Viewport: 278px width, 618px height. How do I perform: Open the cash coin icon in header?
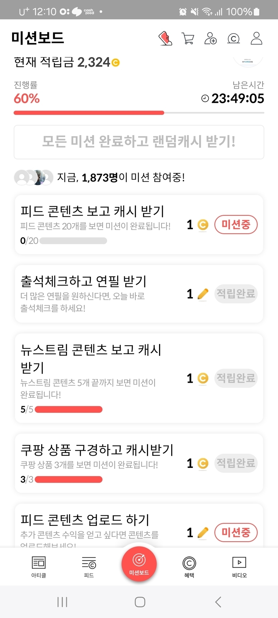click(x=233, y=39)
